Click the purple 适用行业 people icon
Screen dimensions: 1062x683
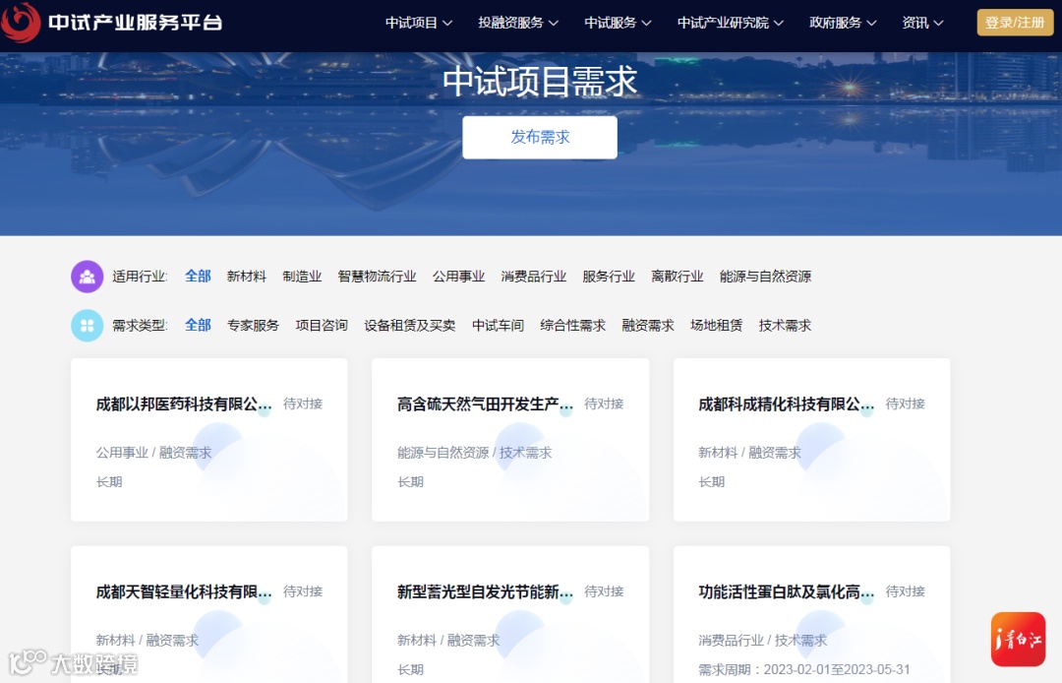[87, 277]
